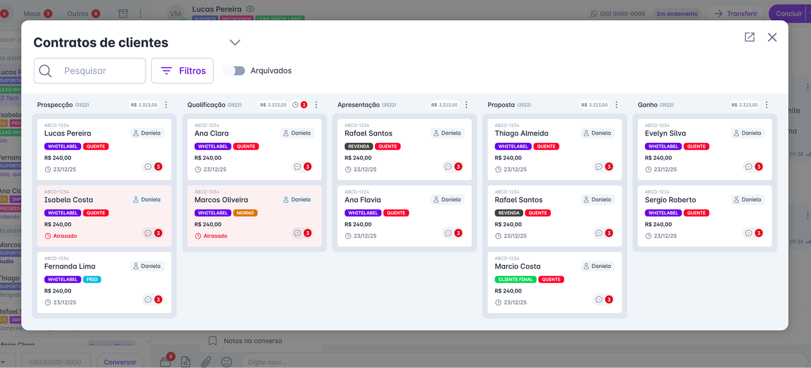Click comment icon on Ana Flavia card
Screen dimensions: 811x368
point(448,233)
